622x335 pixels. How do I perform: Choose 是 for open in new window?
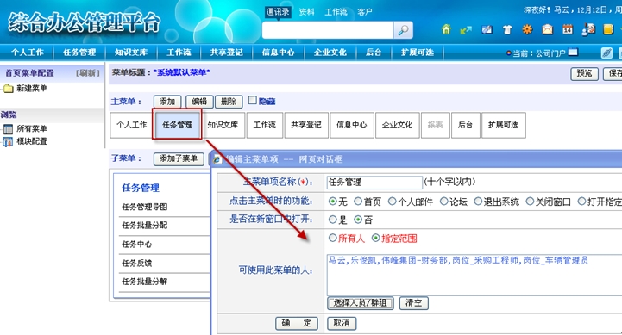333,220
